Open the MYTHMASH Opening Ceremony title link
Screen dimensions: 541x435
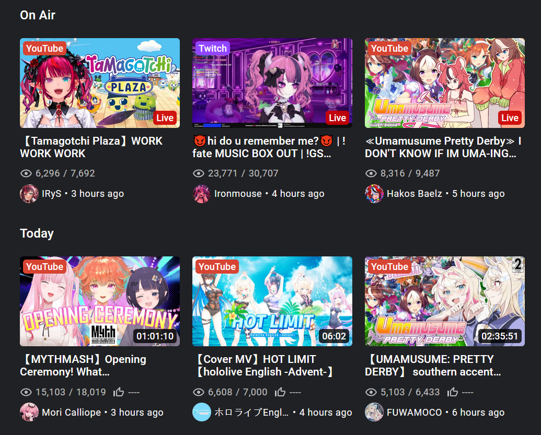(x=83, y=366)
